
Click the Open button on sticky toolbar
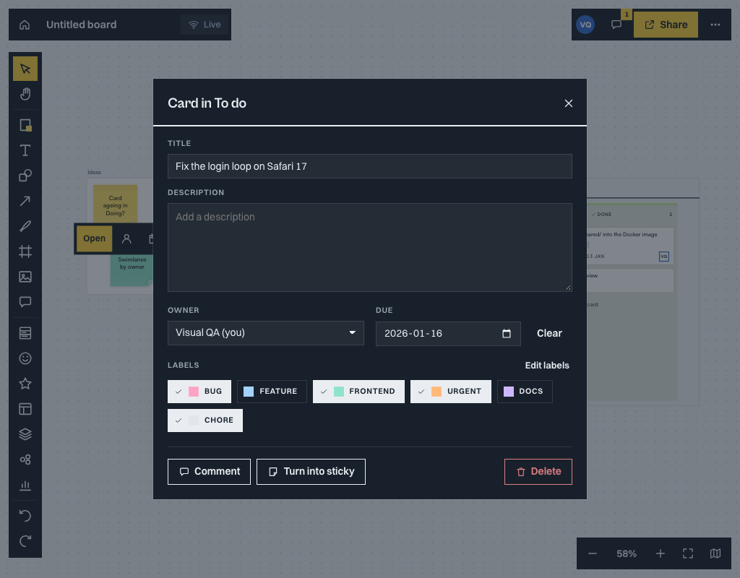point(95,238)
